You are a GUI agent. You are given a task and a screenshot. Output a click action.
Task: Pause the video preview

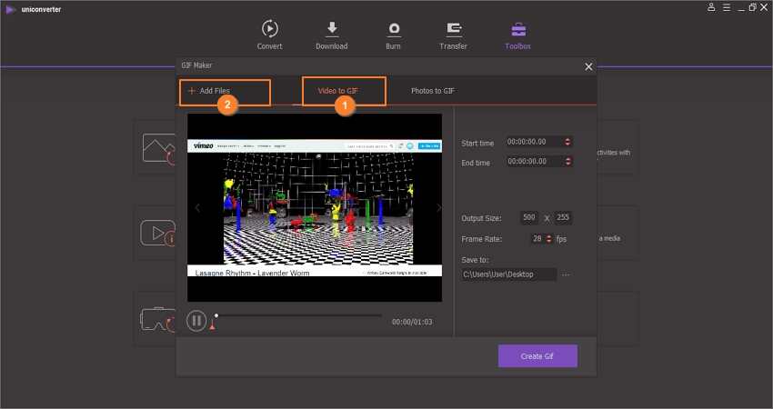196,320
